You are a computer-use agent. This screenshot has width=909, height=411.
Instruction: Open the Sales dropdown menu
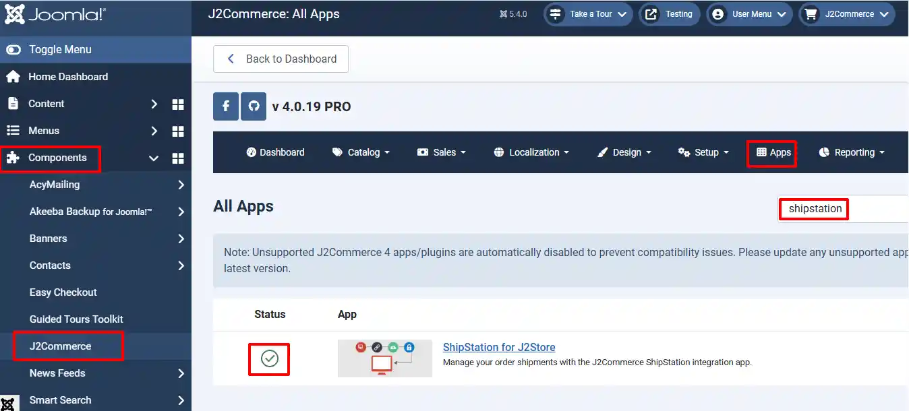tap(442, 152)
